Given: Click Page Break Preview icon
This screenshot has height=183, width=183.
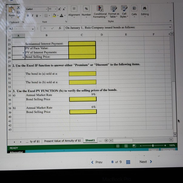Looking at the screenshot, I should (x=134, y=146).
